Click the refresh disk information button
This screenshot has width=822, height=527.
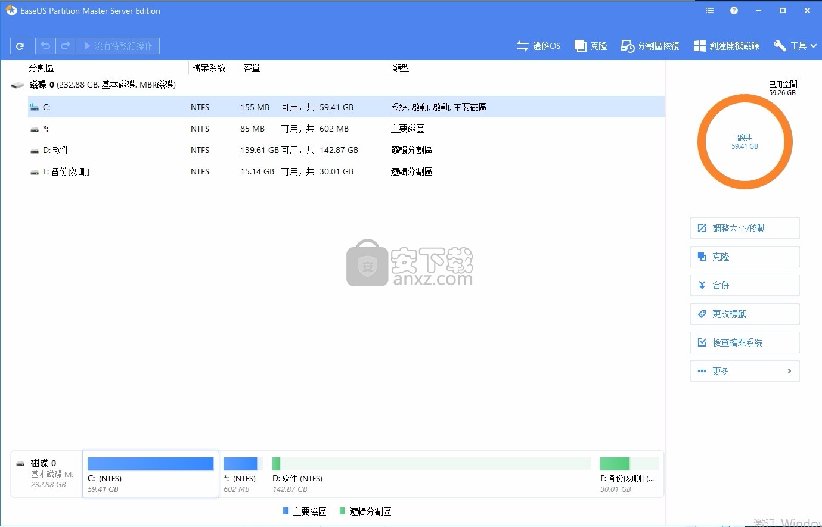point(20,46)
